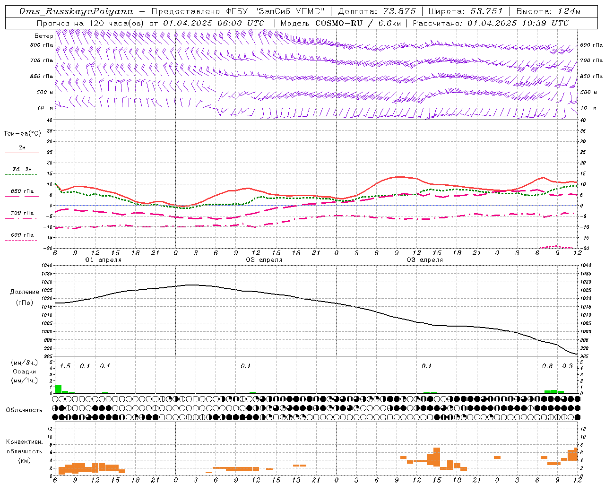Click the Ветер wind panel label
The height and width of the screenshot is (484, 605).
(43, 36)
